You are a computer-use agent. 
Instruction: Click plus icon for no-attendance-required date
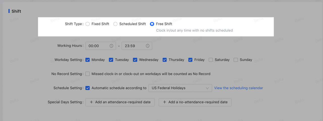coord(165,102)
